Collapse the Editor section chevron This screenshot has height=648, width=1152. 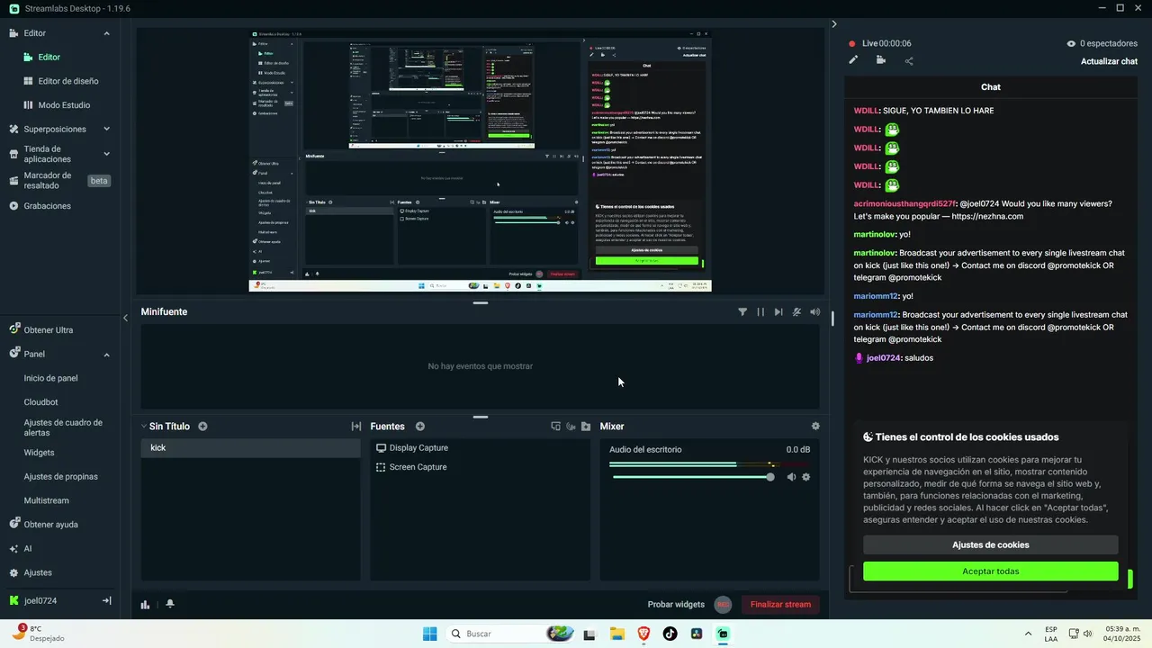106,33
